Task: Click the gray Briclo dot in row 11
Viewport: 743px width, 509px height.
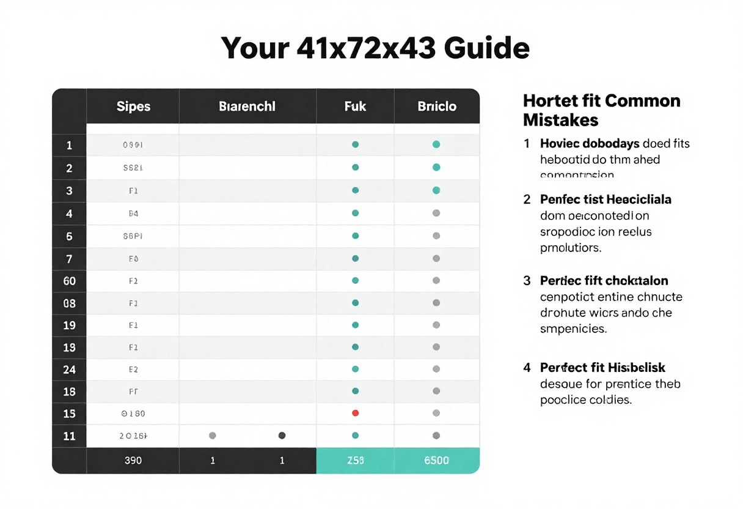Action: click(436, 436)
